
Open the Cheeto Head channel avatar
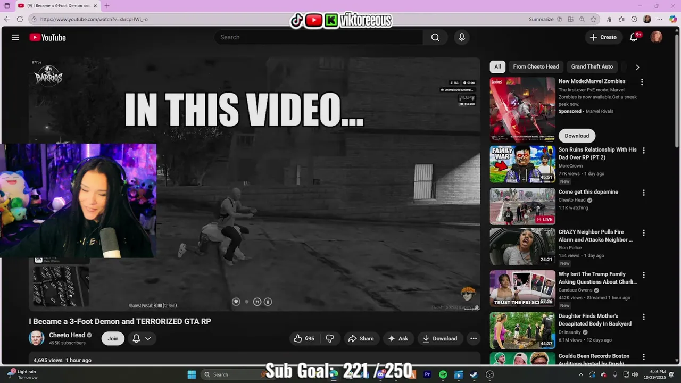(x=37, y=338)
